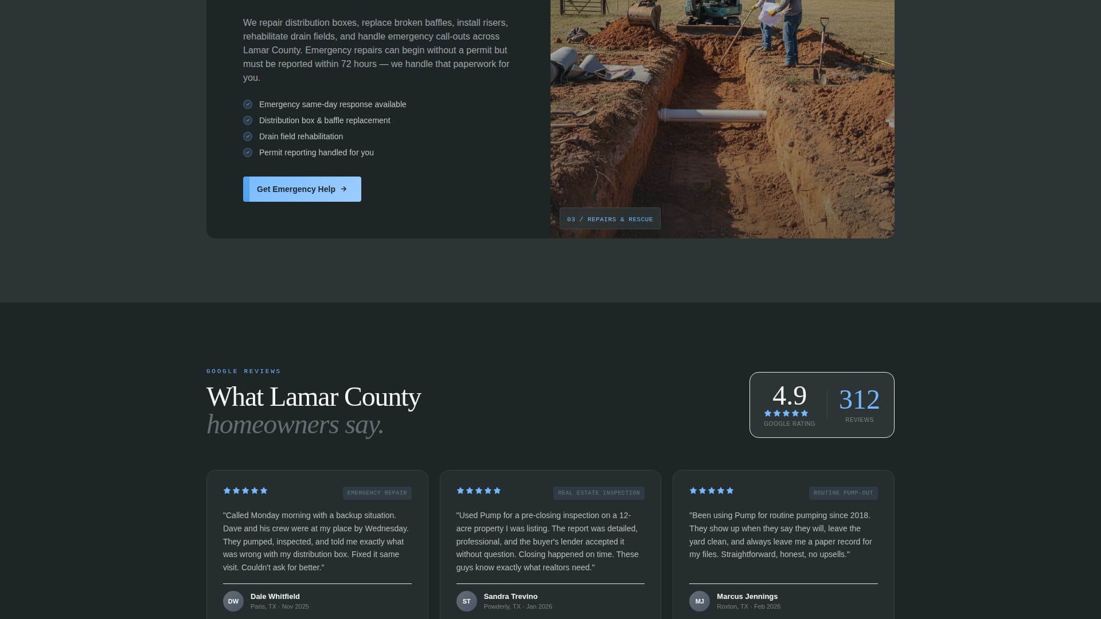This screenshot has width=1101, height=619.
Task: Click the review beginning 'Called Monday morning'
Action: 317,542
